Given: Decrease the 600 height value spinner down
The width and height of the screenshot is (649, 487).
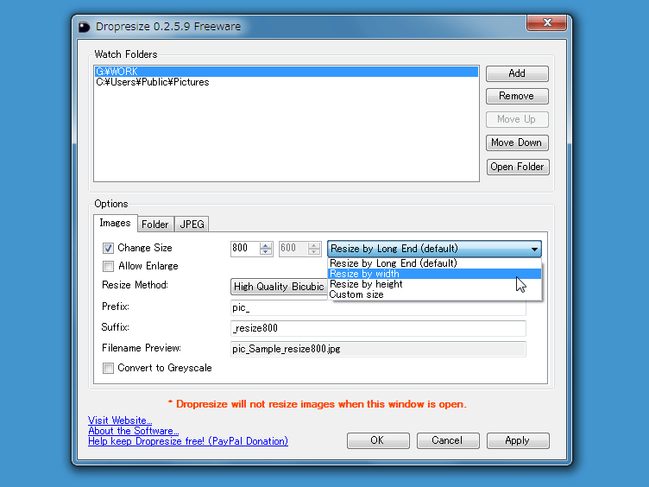Looking at the screenshot, I should pyautogui.click(x=314, y=252).
